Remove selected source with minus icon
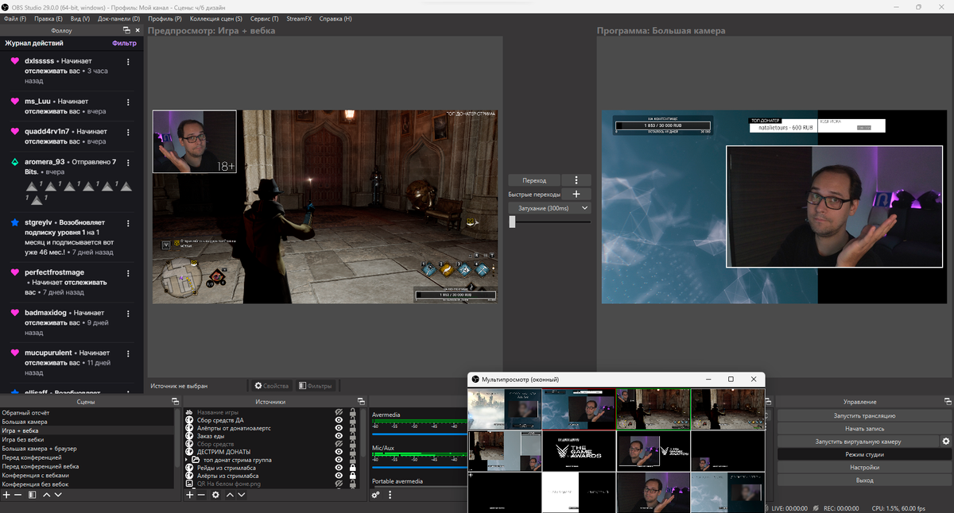 click(201, 495)
